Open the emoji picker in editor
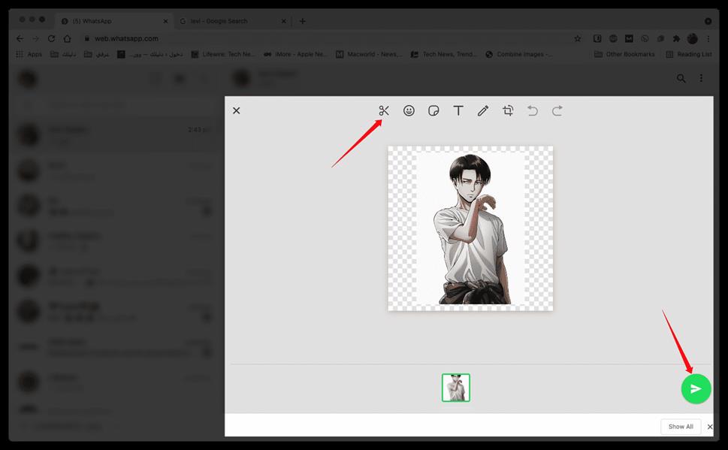 409,110
